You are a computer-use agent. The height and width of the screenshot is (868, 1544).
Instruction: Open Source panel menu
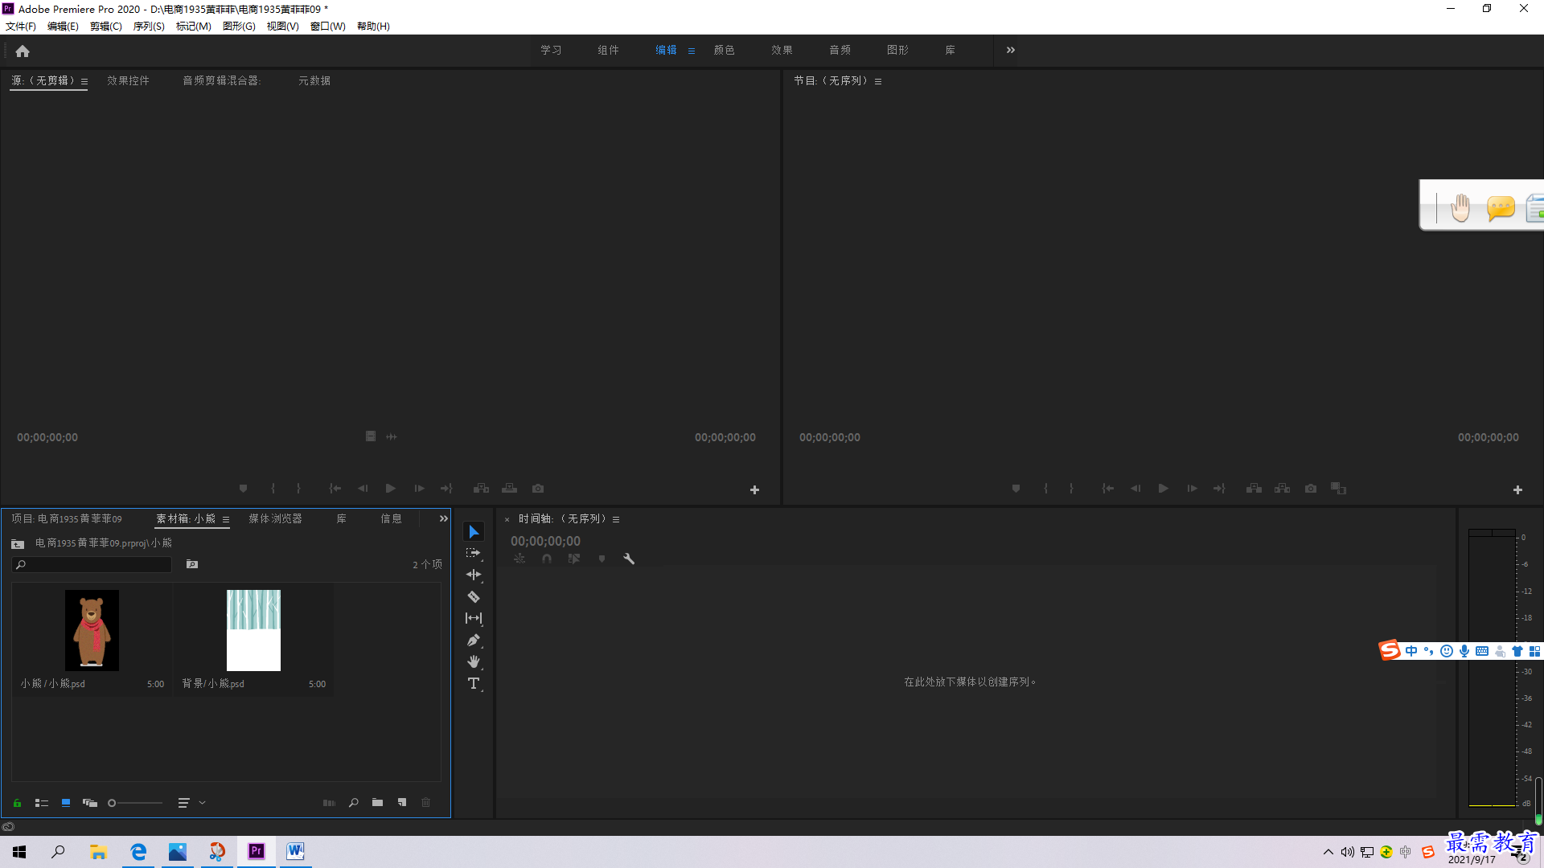84,81
